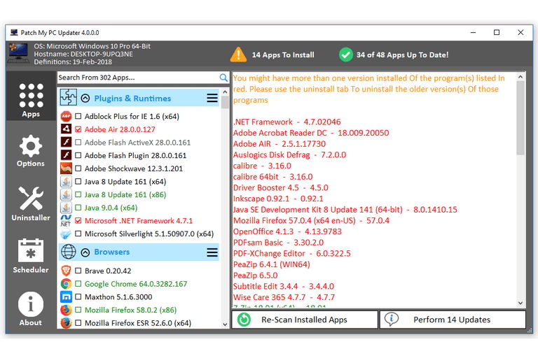Click the Re-Scan Installed Apps button

(x=305, y=320)
